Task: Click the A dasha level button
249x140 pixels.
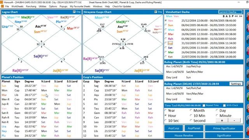Action: click(x=226, y=16)
